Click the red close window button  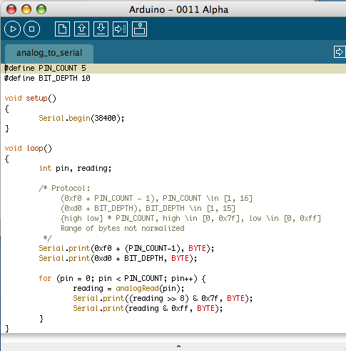11,9
